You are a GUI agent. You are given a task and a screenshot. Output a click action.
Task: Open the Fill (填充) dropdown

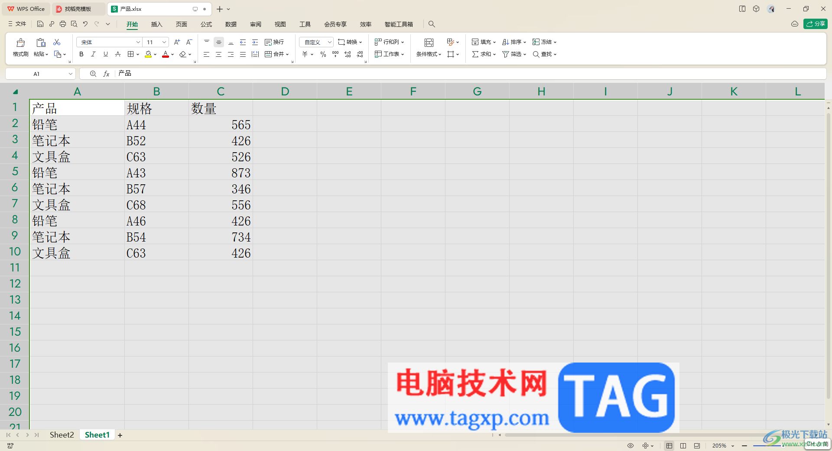[x=484, y=42]
